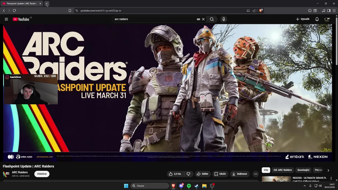This screenshot has height=190, width=338.
Task: Go back with the browser back arrow
Action: coord(4,11)
